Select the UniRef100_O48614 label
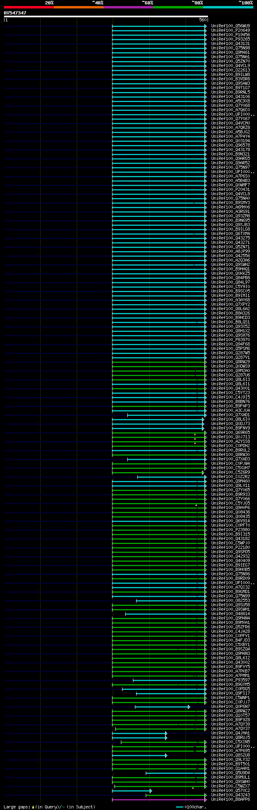The height and width of the screenshot is (810, 257). tap(230, 614)
